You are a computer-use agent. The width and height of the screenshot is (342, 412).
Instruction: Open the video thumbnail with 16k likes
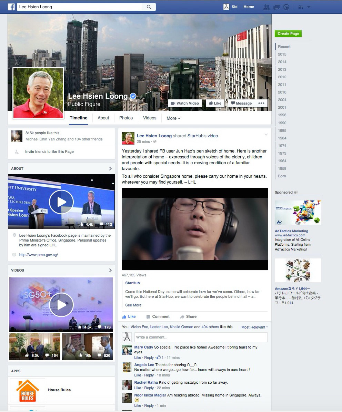click(87, 347)
